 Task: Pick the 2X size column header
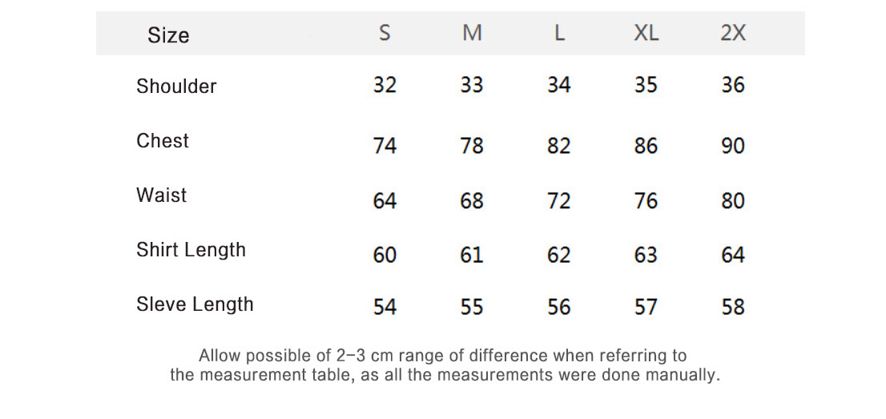(733, 33)
